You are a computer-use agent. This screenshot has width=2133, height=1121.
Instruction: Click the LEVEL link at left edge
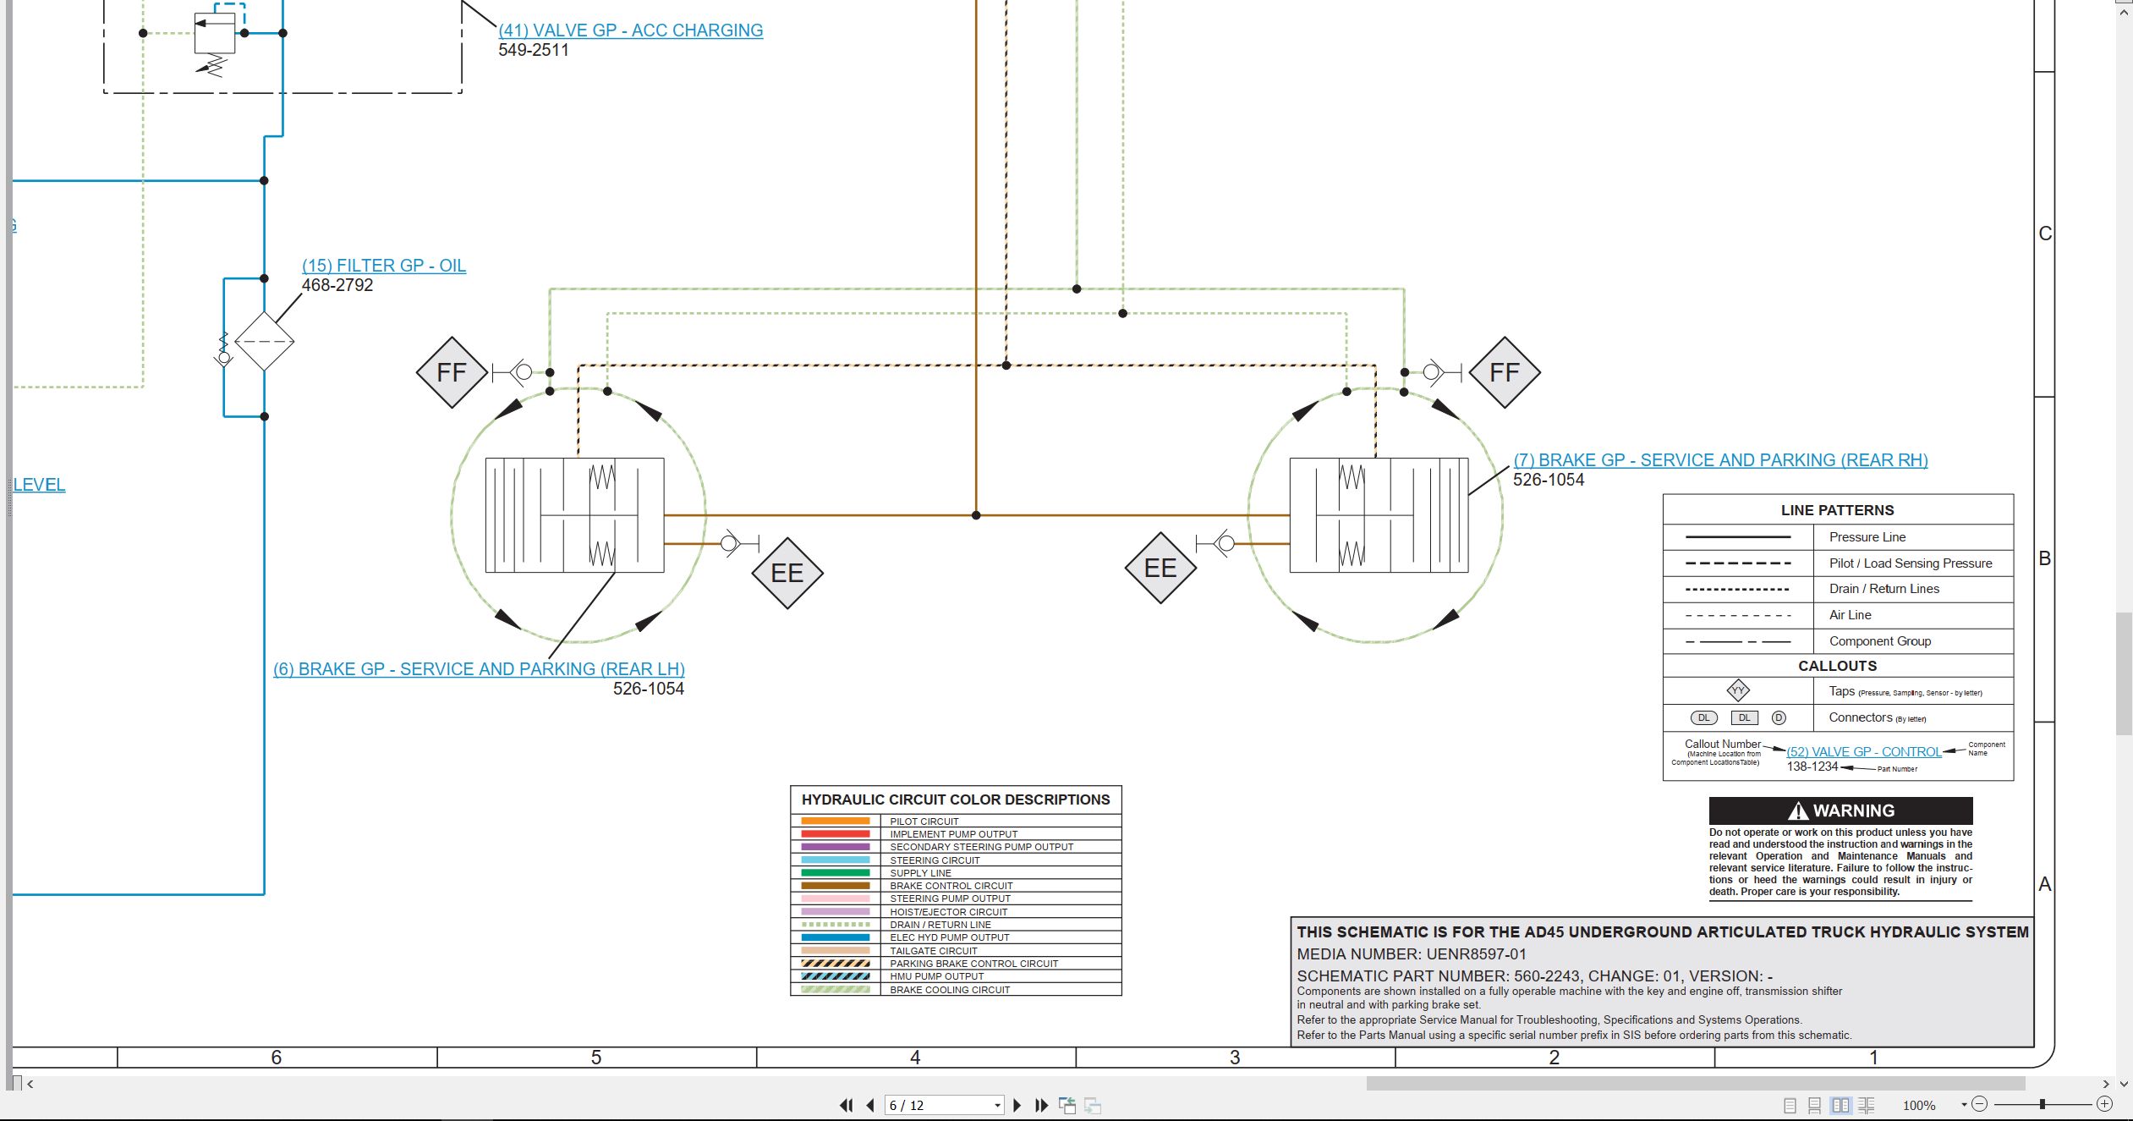pos(39,485)
